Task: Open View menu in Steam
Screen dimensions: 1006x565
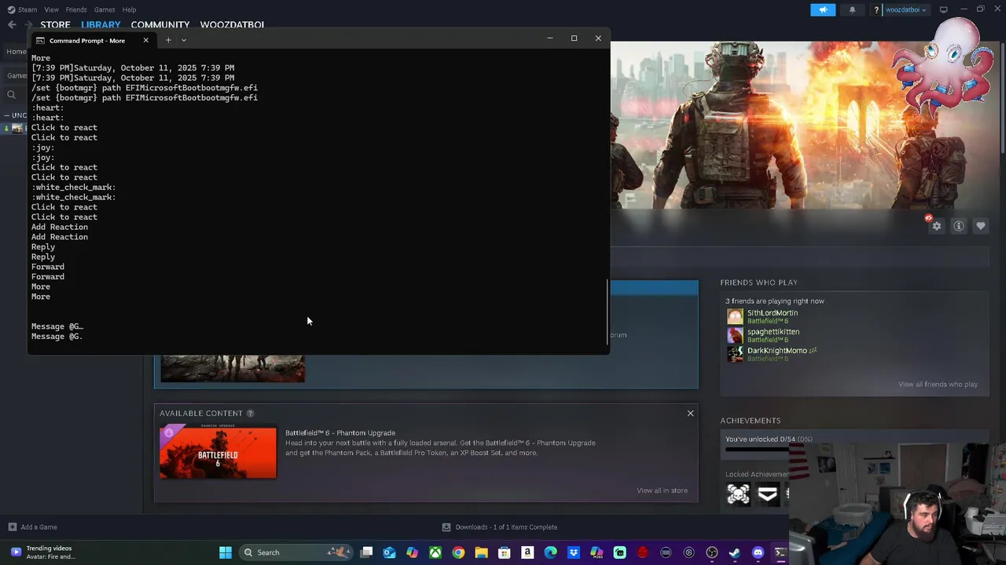Action: click(51, 9)
